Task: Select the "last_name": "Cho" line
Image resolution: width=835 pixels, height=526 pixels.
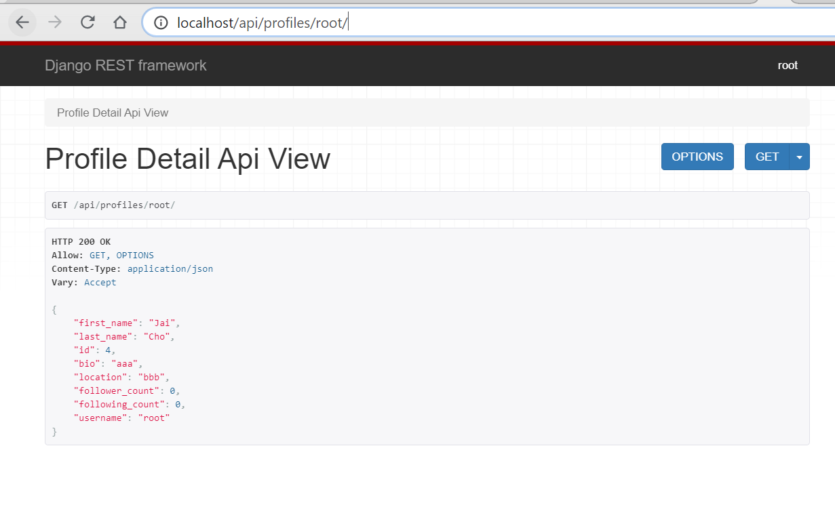Action: click(124, 336)
